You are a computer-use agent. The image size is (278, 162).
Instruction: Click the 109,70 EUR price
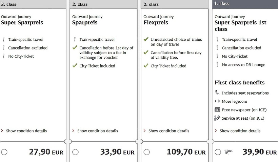click(x=186, y=152)
